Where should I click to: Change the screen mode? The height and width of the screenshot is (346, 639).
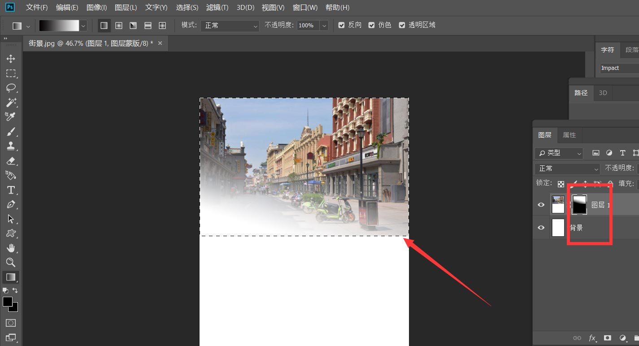coord(11,337)
